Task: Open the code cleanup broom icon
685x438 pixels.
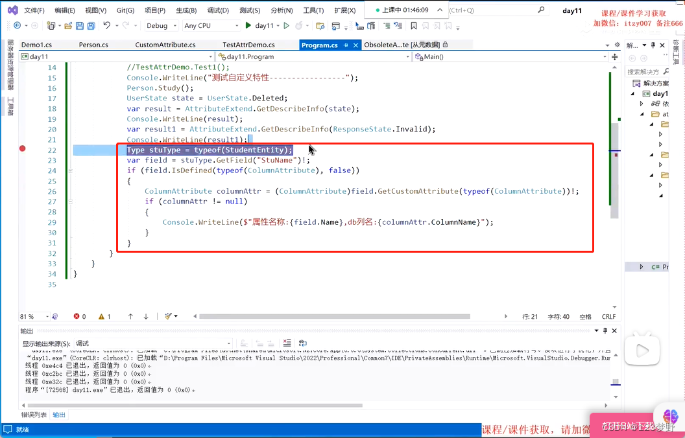Action: [169, 316]
